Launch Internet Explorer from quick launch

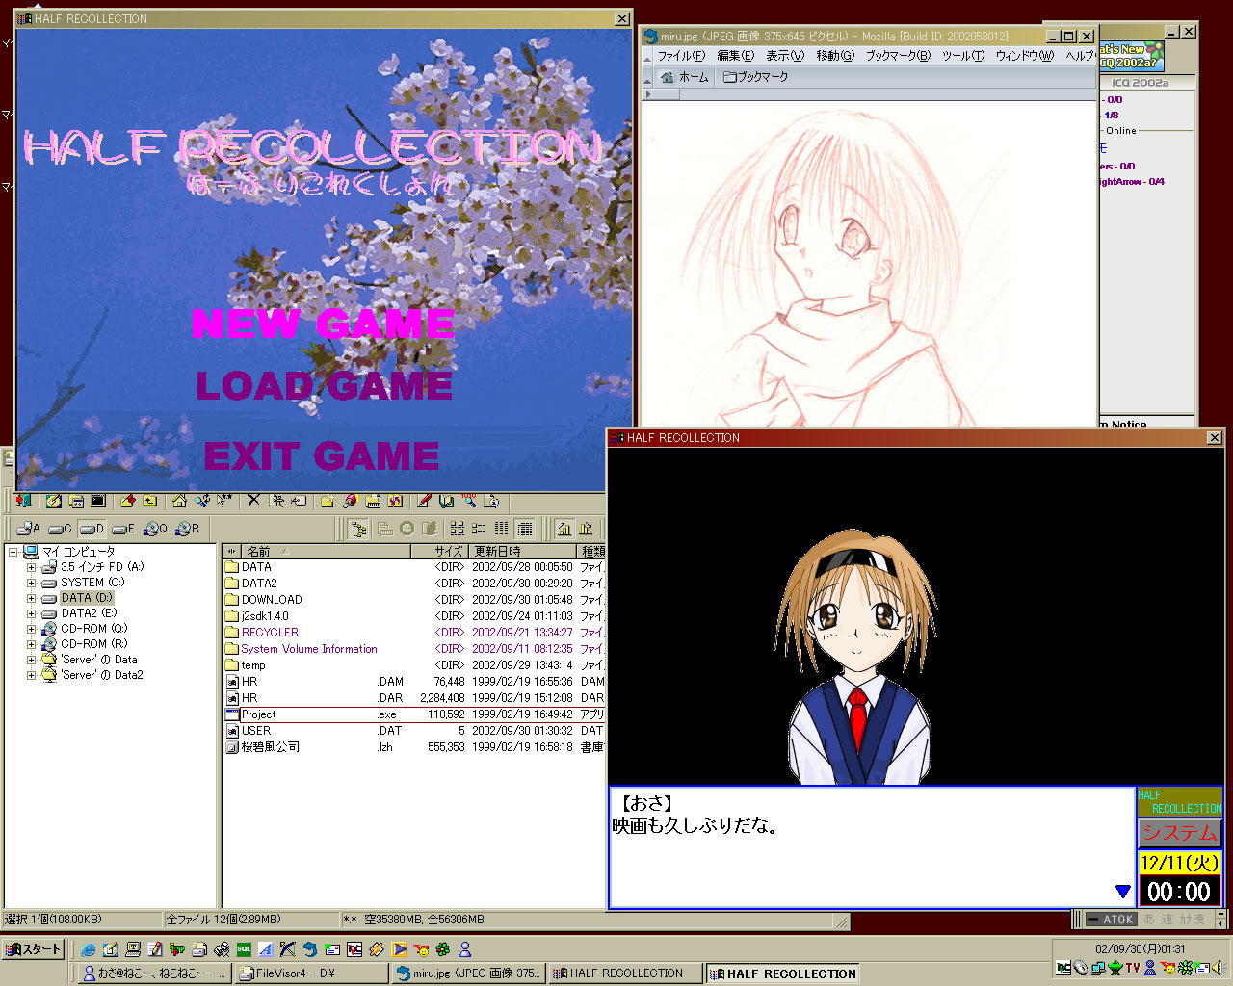click(89, 949)
